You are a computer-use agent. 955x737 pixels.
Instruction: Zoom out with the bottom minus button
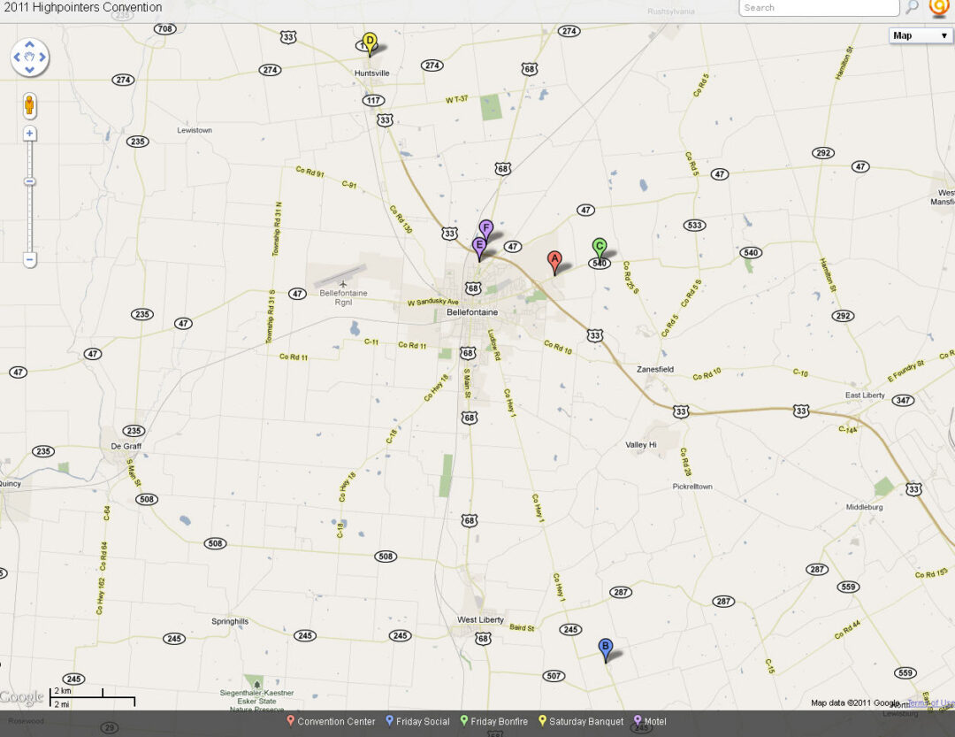pyautogui.click(x=29, y=260)
